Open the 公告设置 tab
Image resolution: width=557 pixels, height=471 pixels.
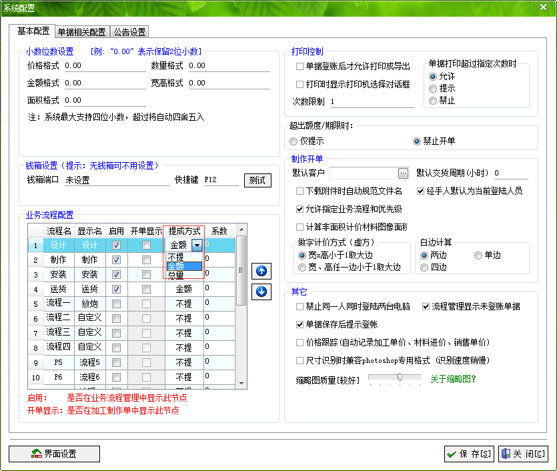tap(129, 32)
